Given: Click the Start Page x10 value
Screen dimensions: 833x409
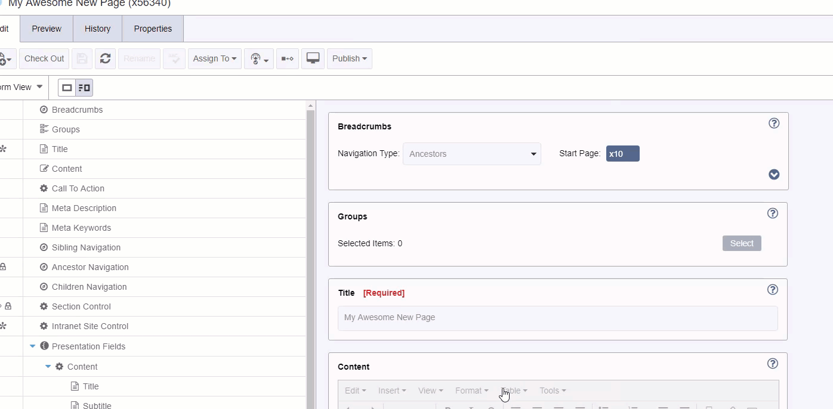Looking at the screenshot, I should pyautogui.click(x=622, y=154).
